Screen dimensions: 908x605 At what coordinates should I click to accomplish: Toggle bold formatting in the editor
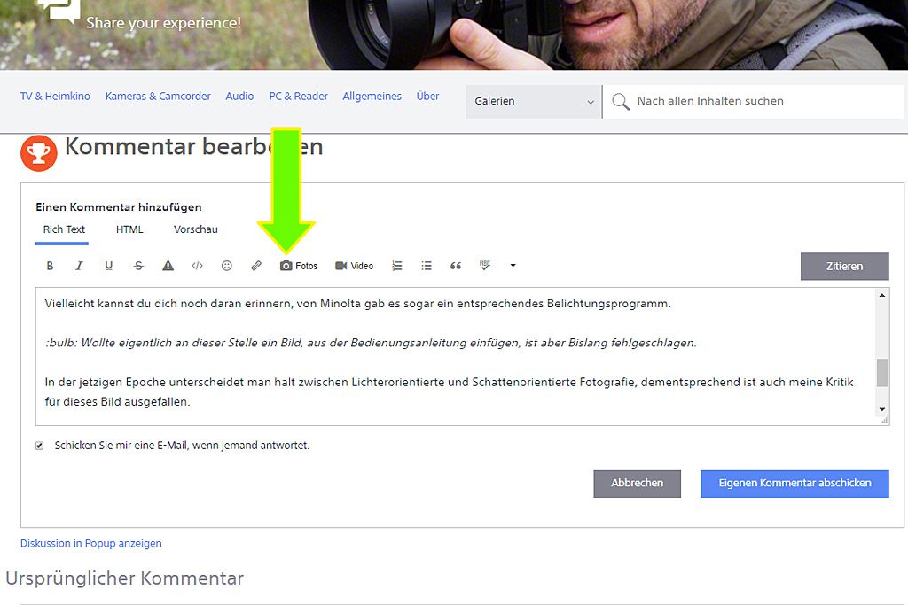pos(50,265)
